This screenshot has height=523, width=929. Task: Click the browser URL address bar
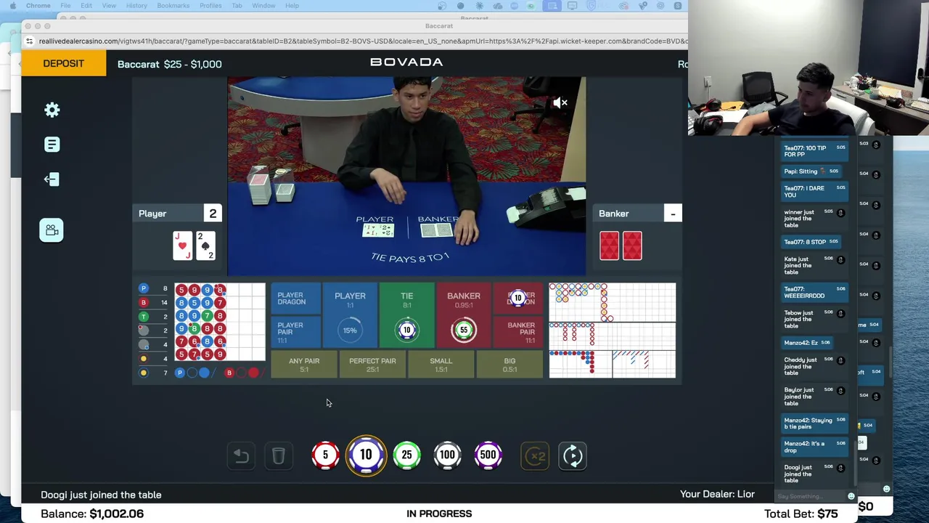point(362,41)
